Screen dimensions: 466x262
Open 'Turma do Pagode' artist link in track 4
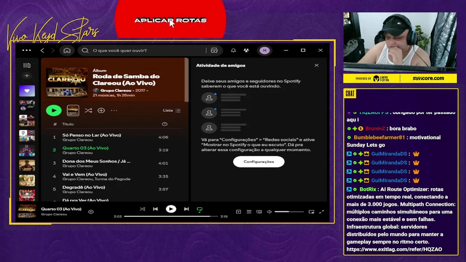coord(112,179)
